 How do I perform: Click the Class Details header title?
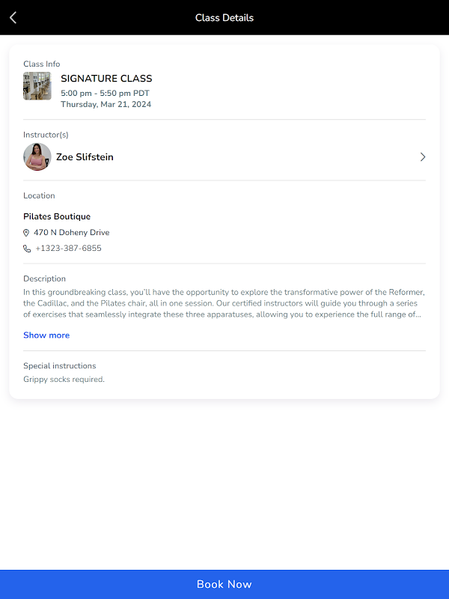(224, 18)
